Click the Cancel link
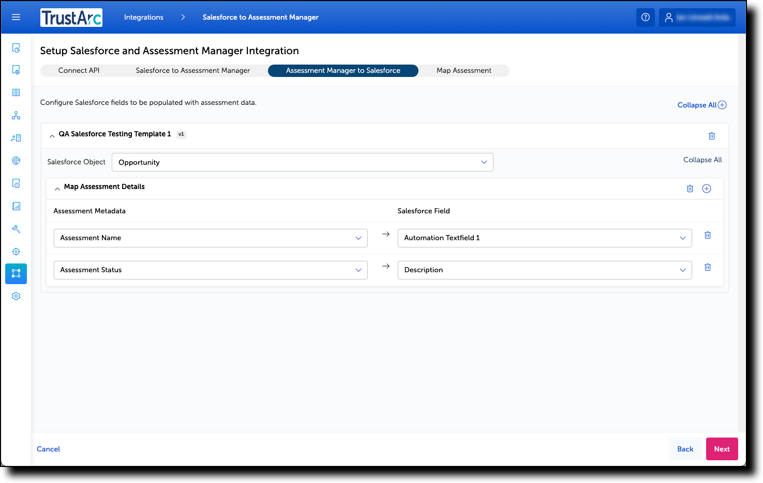The image size is (763, 483). point(48,448)
